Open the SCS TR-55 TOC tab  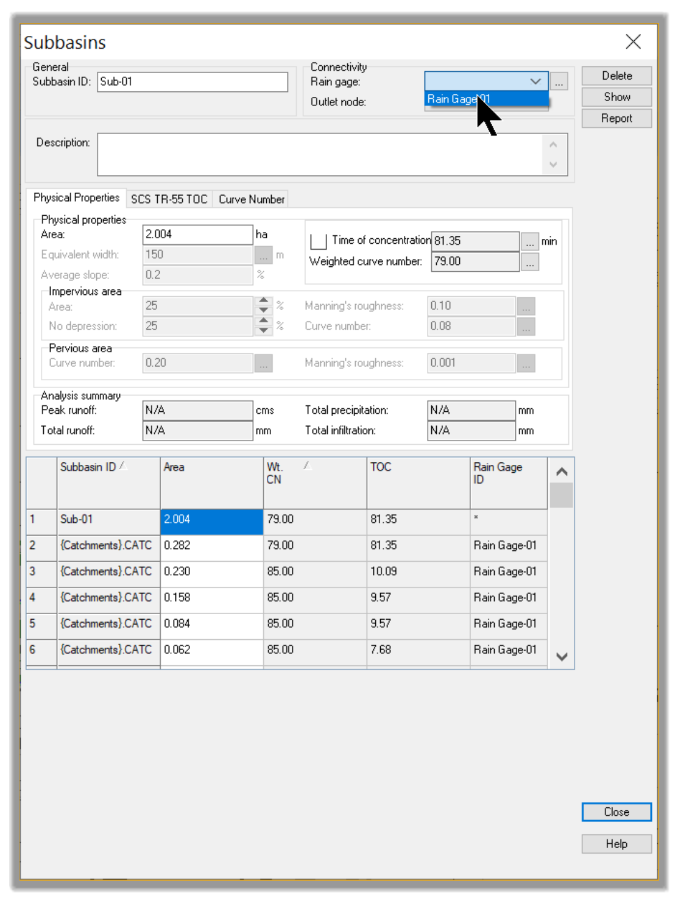[x=169, y=199]
